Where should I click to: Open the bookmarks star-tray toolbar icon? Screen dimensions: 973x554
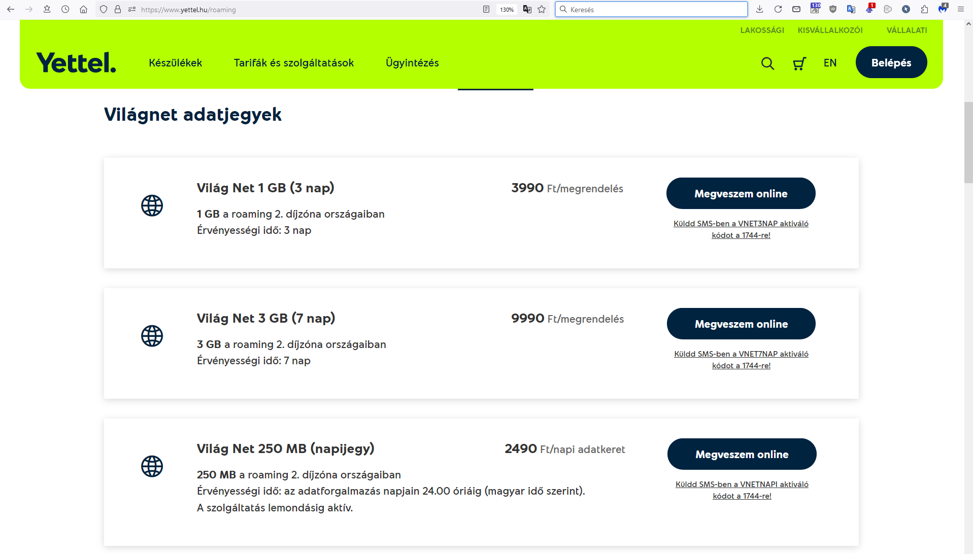click(47, 9)
